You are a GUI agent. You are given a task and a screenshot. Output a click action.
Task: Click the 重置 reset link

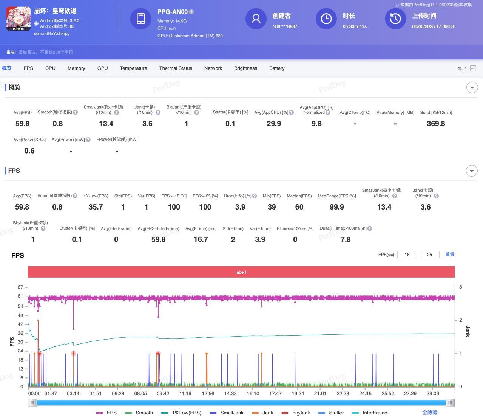click(x=449, y=255)
